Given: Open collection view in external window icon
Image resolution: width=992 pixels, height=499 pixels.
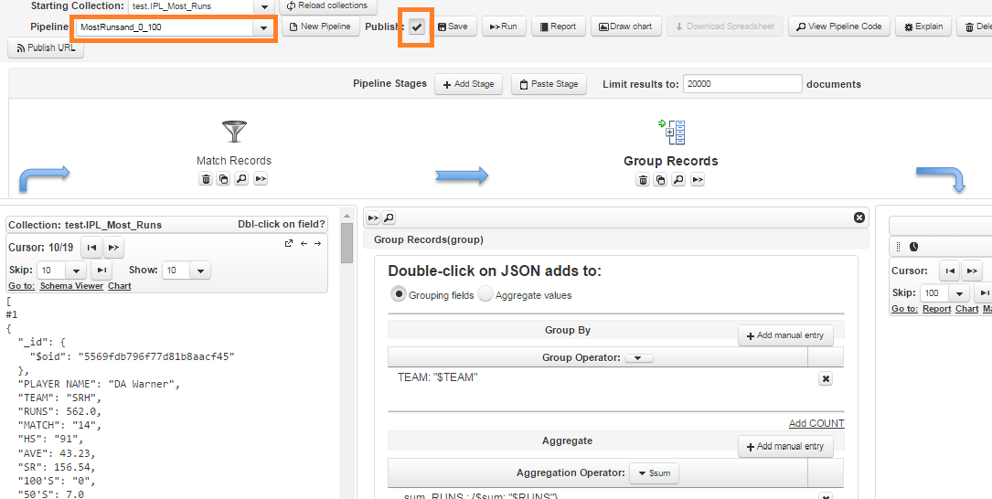Looking at the screenshot, I should coord(289,243).
